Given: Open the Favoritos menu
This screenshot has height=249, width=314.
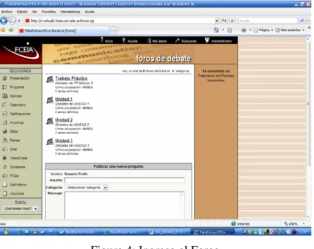Looking at the screenshot, I should tap(49, 12).
